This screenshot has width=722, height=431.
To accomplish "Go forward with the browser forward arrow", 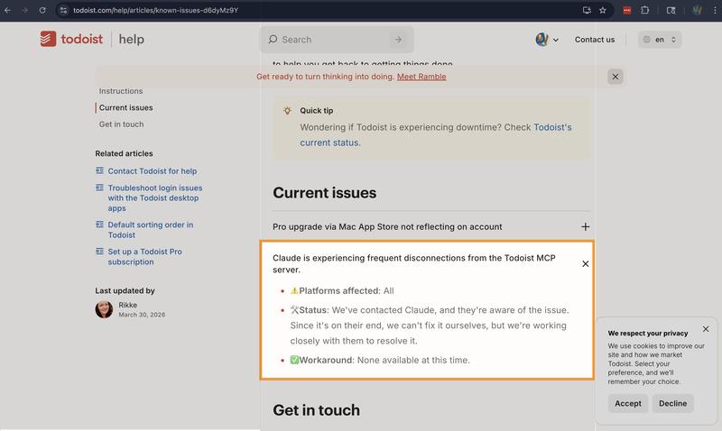I will [x=25, y=10].
